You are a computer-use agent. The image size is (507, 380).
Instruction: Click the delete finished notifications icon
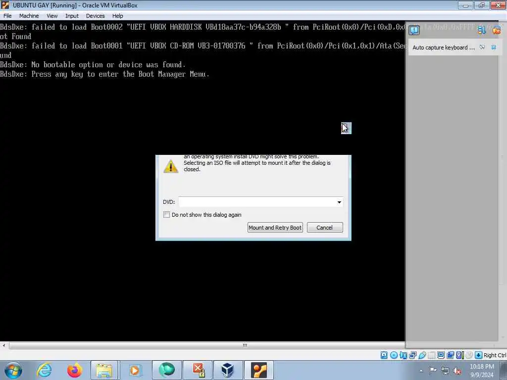[496, 30]
